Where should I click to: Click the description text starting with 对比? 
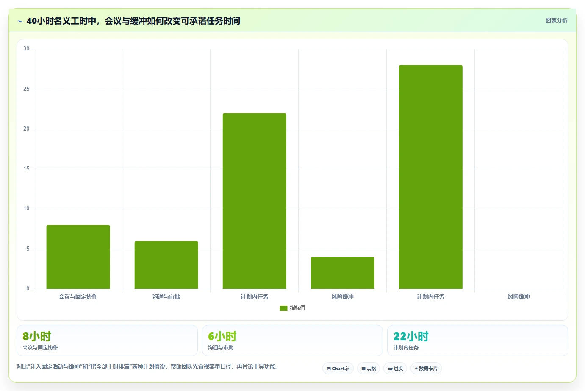(148, 366)
